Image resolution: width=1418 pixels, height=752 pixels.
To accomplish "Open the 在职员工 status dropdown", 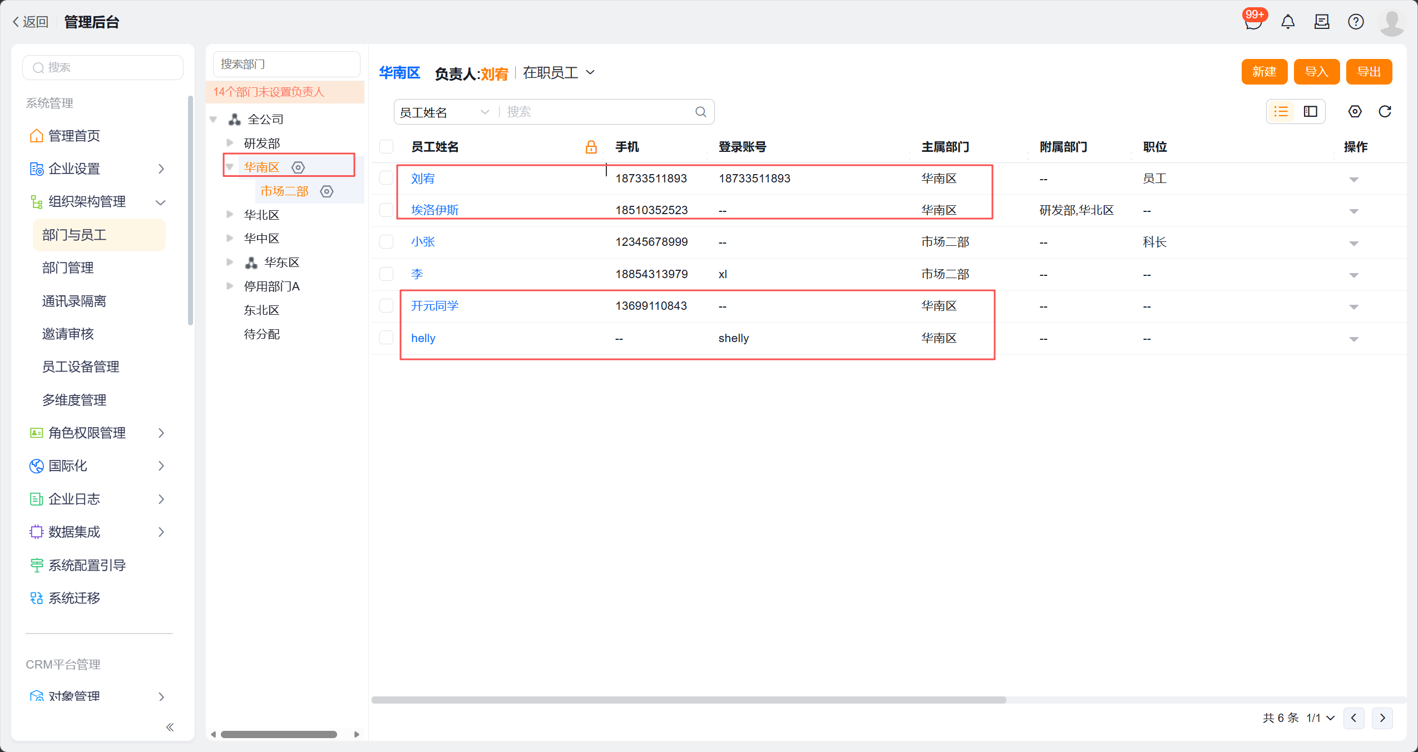I will [559, 73].
